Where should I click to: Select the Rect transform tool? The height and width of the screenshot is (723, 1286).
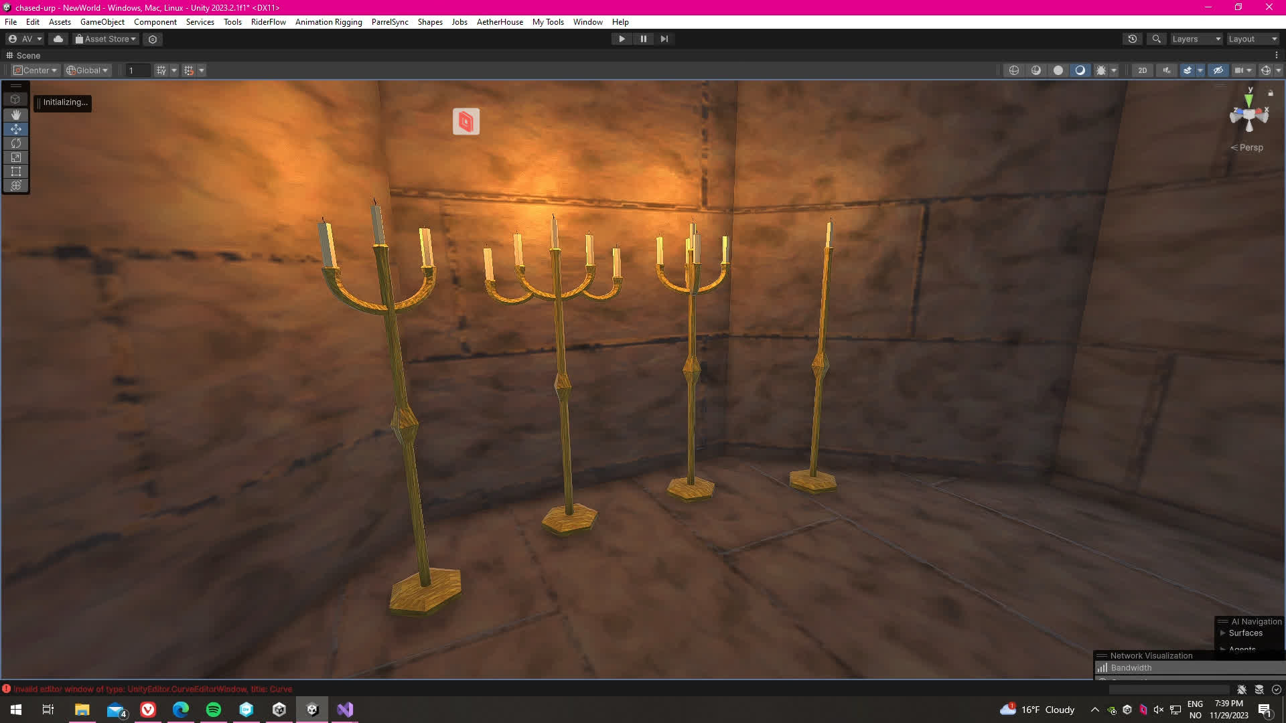16,171
